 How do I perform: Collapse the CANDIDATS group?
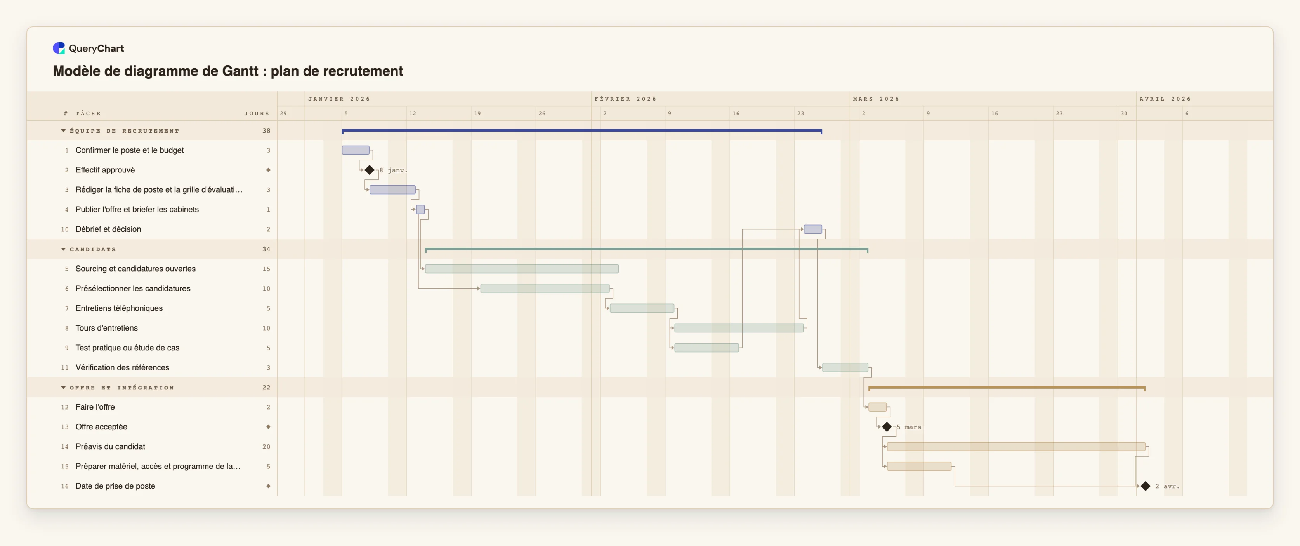click(63, 249)
